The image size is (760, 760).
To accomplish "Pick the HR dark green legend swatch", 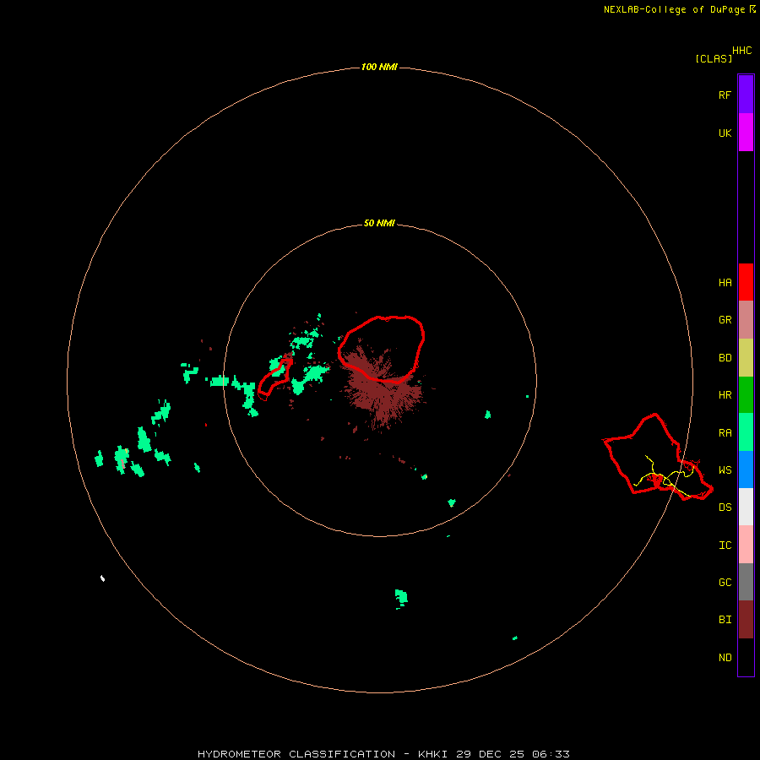I will [x=746, y=395].
